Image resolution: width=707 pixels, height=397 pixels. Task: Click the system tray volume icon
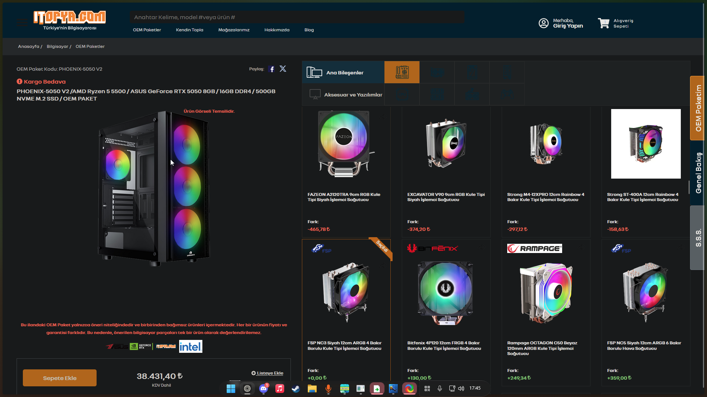[461, 389]
